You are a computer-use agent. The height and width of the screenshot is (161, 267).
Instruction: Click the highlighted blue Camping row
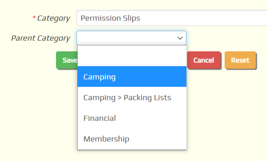pyautogui.click(x=132, y=77)
